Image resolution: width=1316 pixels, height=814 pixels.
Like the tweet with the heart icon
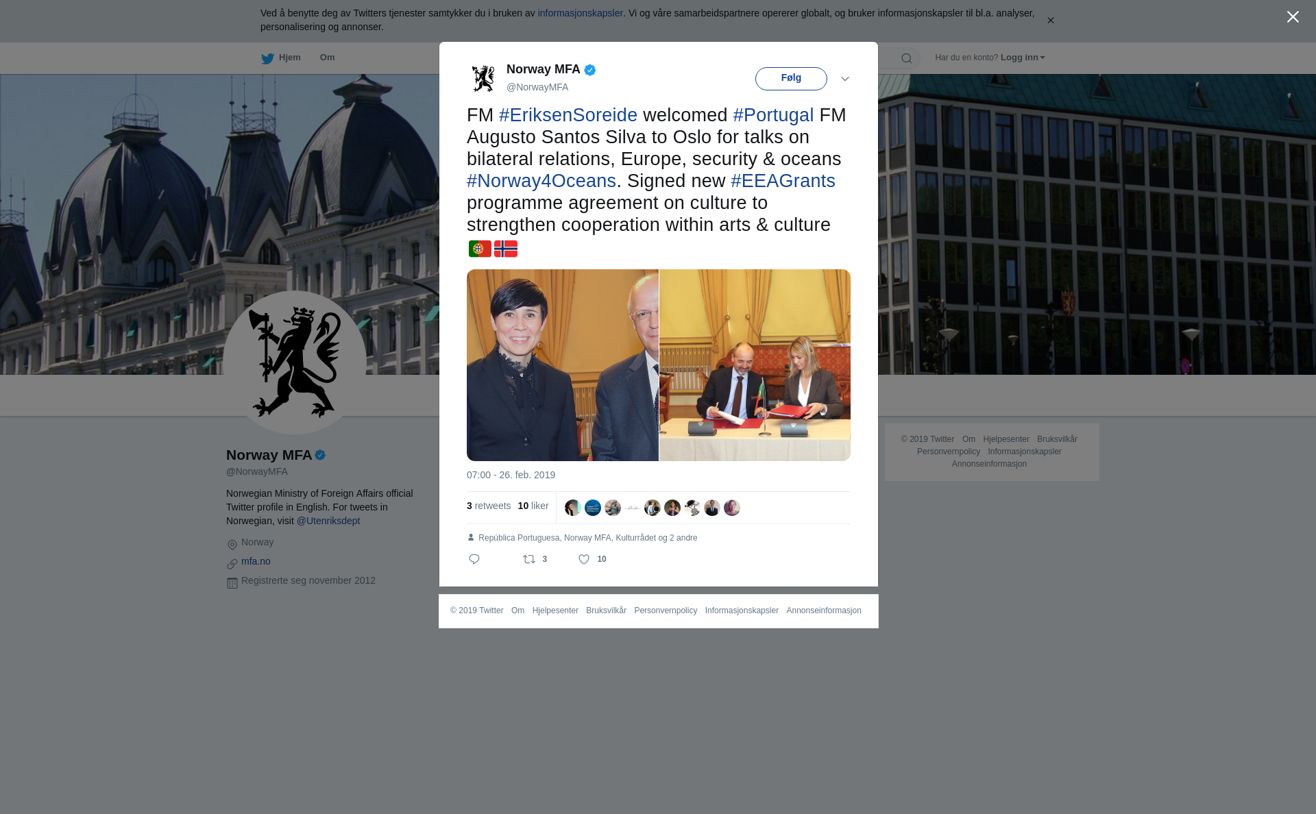(x=584, y=559)
